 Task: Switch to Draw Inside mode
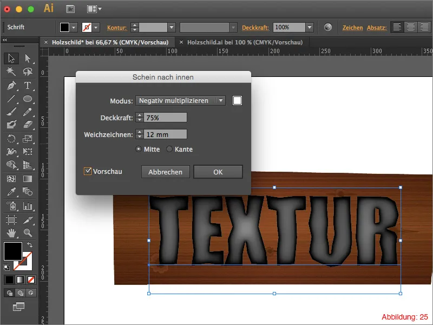31,292
